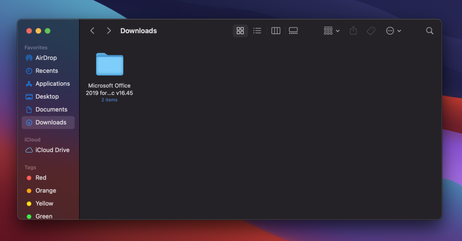This screenshot has width=462, height=241.
Task: Click the Share icon in toolbar
Action: coord(353,31)
